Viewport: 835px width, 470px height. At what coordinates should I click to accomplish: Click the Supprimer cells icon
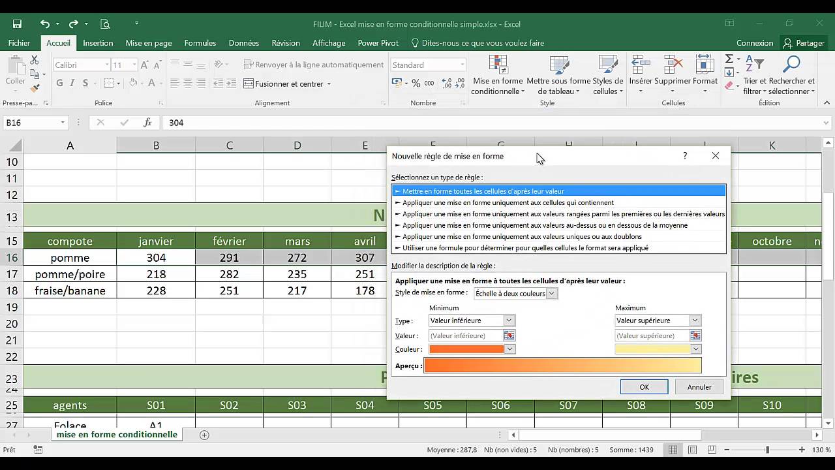(673, 65)
